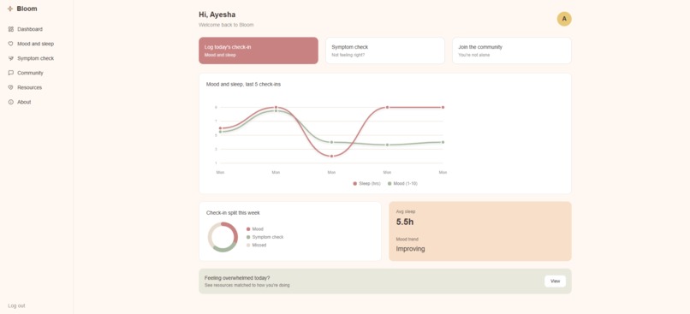Open the Resources section
Viewport: 690px width, 314px height.
tap(29, 87)
